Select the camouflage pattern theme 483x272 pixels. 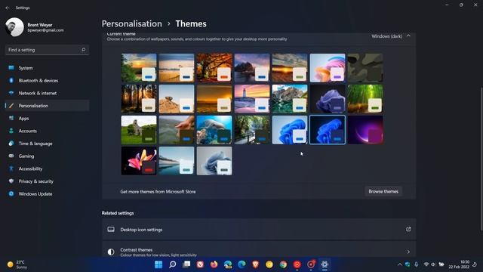(365, 68)
